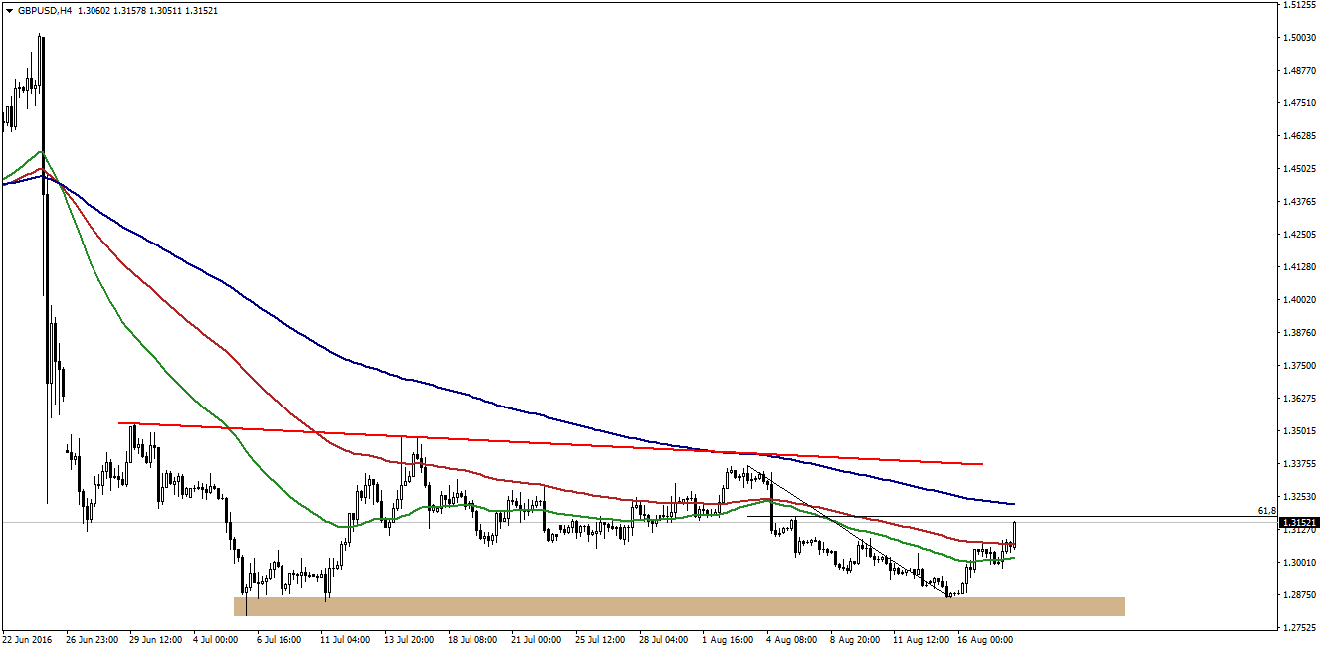Click the 1 Aug 16:00 time label

click(x=727, y=640)
